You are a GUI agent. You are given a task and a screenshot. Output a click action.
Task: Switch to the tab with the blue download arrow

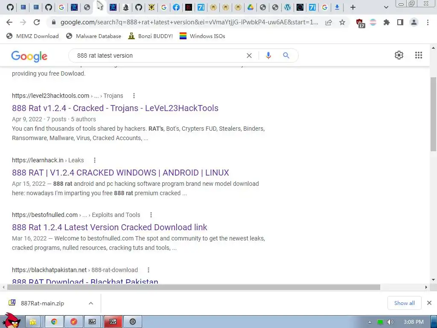[337, 7]
